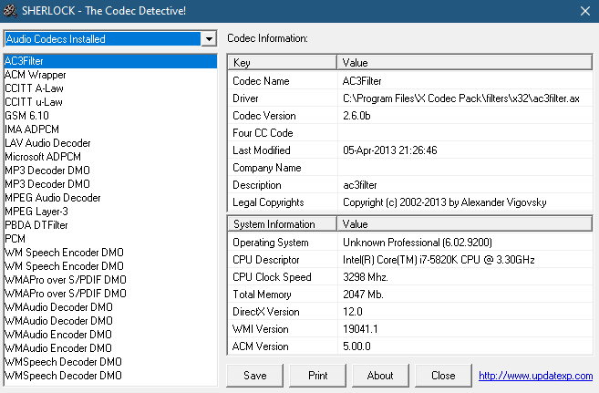Click the Save button
Viewport: 599px width, 393px height.
click(254, 376)
